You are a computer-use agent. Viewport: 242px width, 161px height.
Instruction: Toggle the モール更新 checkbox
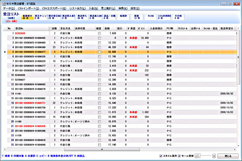[x=179, y=156]
